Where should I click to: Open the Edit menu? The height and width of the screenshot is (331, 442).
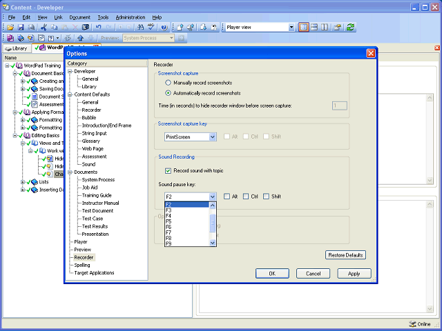tap(26, 17)
